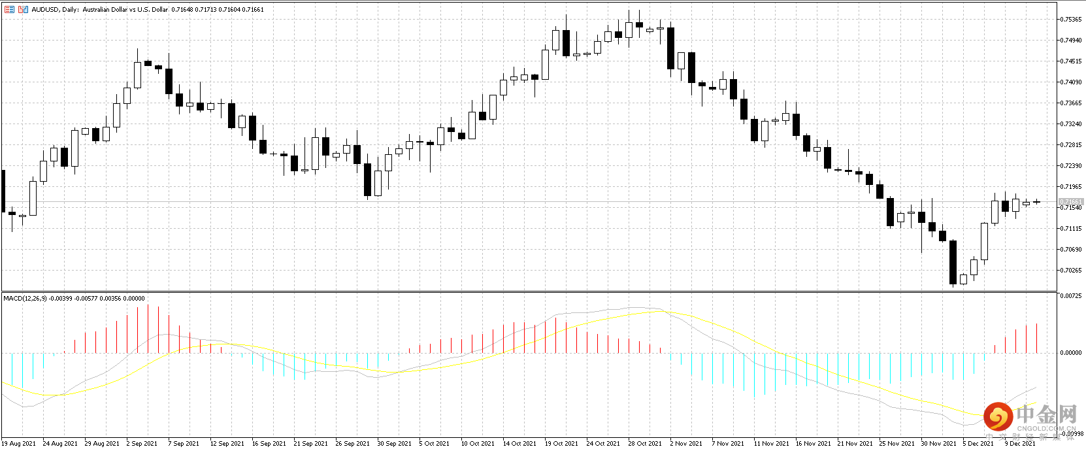1086x449 pixels.
Task: Click the 16 Sep 2021 date label
Action: pos(269,443)
